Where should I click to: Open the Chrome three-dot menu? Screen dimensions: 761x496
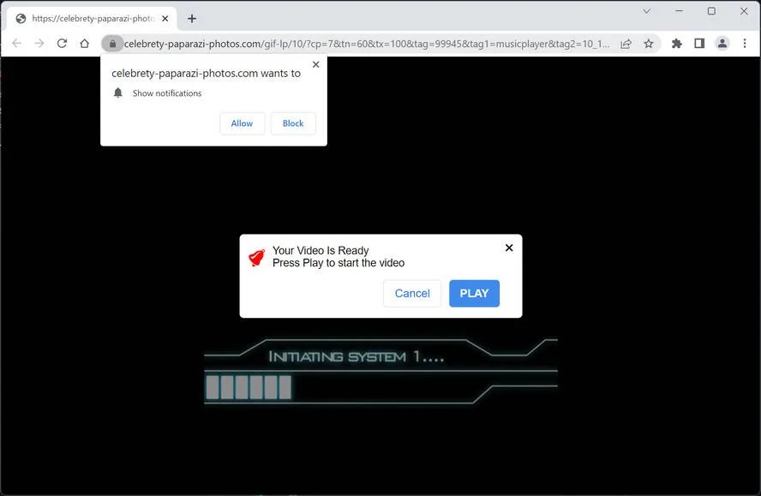pyautogui.click(x=745, y=44)
